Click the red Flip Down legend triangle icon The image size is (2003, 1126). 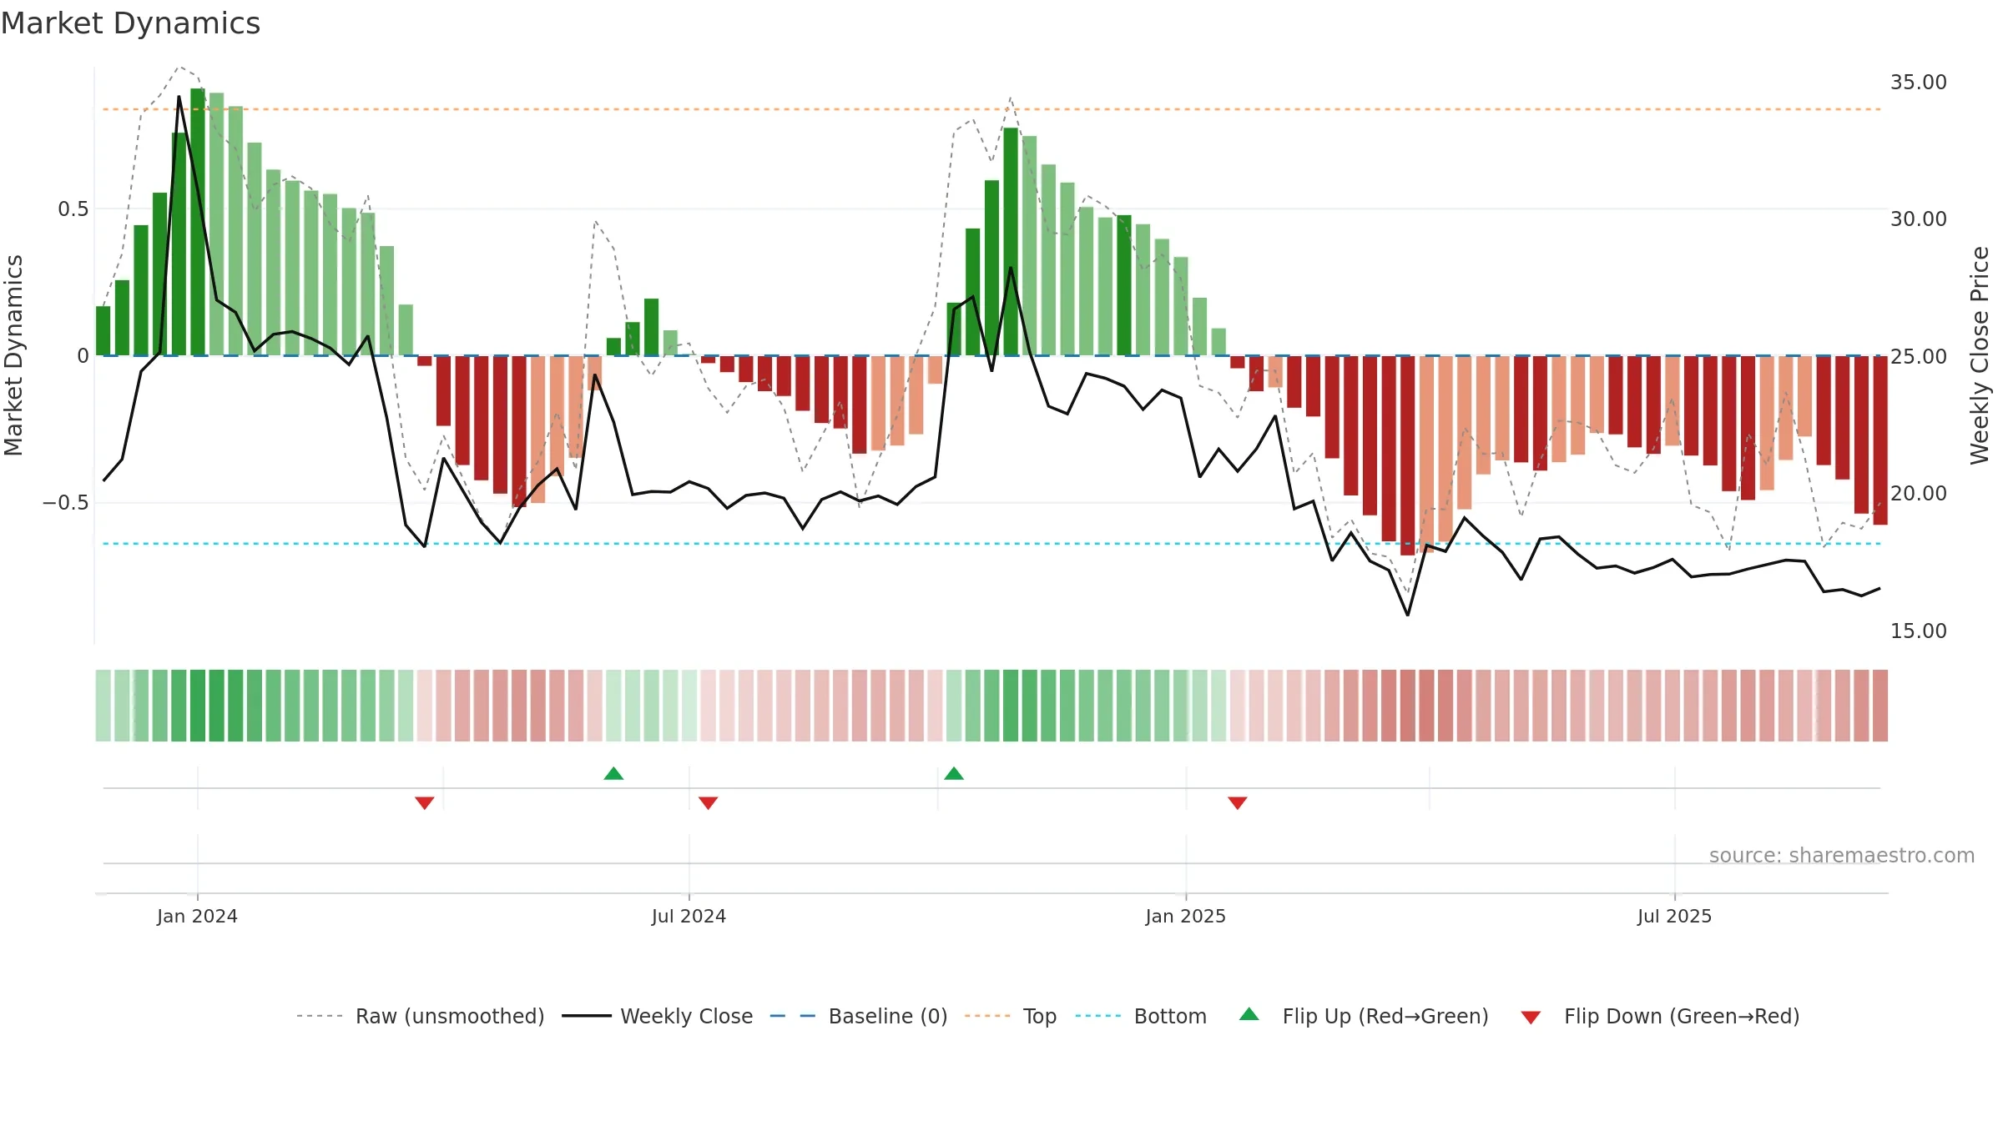click(1531, 1018)
